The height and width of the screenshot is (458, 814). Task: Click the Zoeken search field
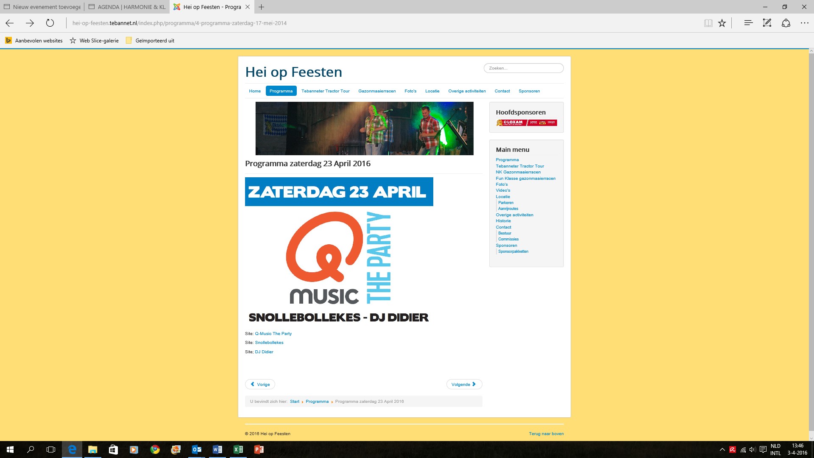tap(524, 68)
